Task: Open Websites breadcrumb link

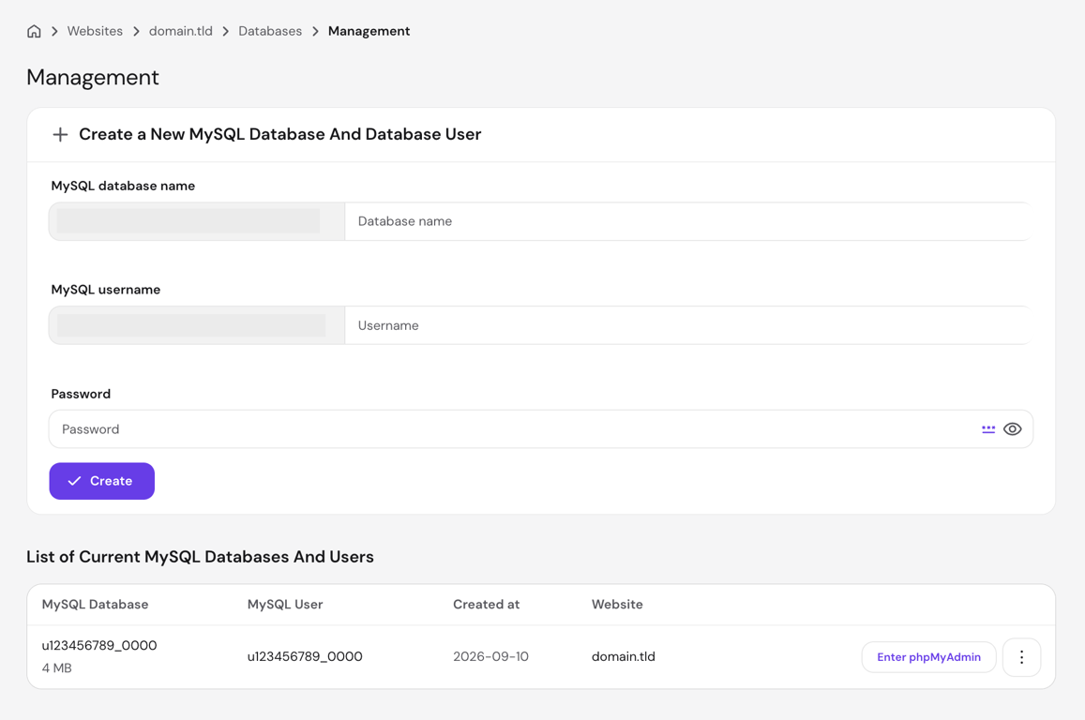Action: pos(95,31)
